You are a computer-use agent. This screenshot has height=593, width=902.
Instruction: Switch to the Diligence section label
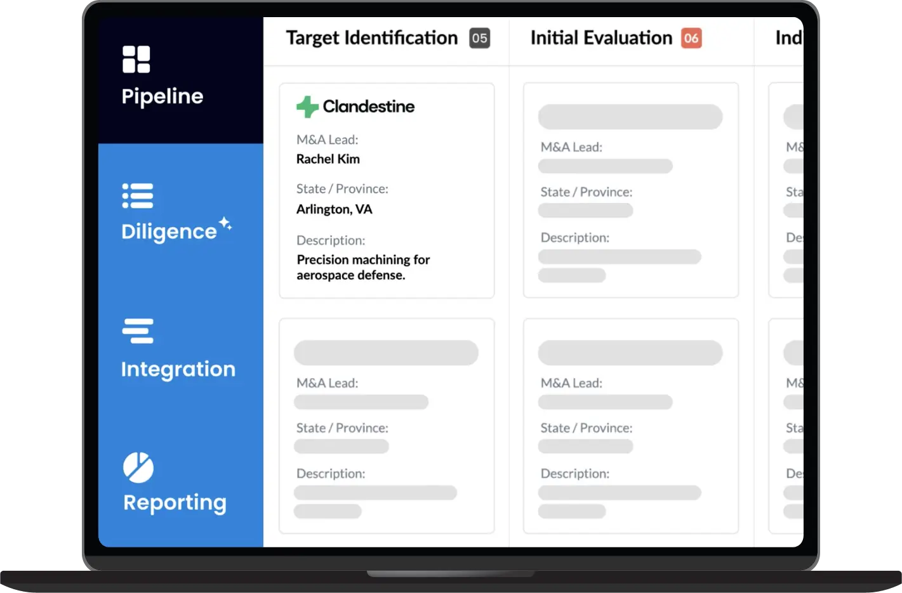(169, 232)
